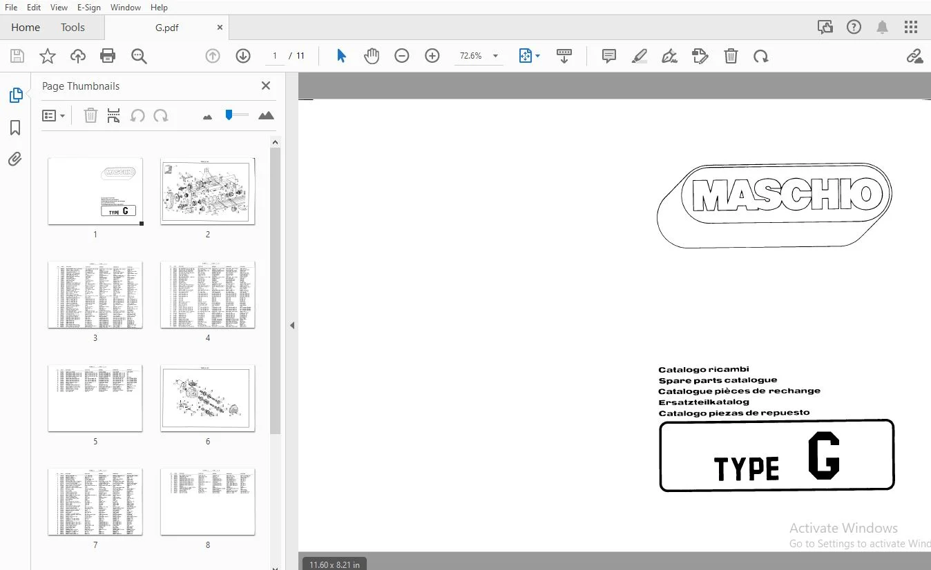Close the G.pdf tab
Image resolution: width=931 pixels, height=570 pixels.
[220, 28]
